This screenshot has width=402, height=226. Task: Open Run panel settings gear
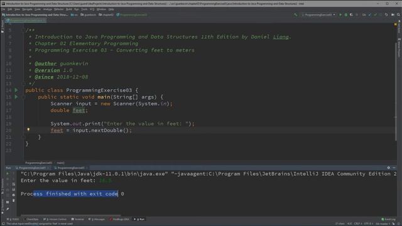pyautogui.click(x=389, y=168)
